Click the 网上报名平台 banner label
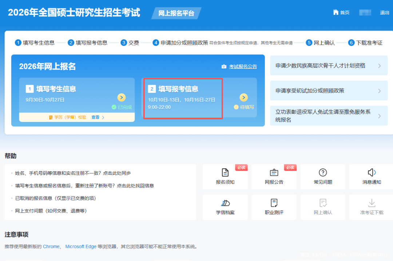The height and width of the screenshot is (261, 393). tap(176, 13)
